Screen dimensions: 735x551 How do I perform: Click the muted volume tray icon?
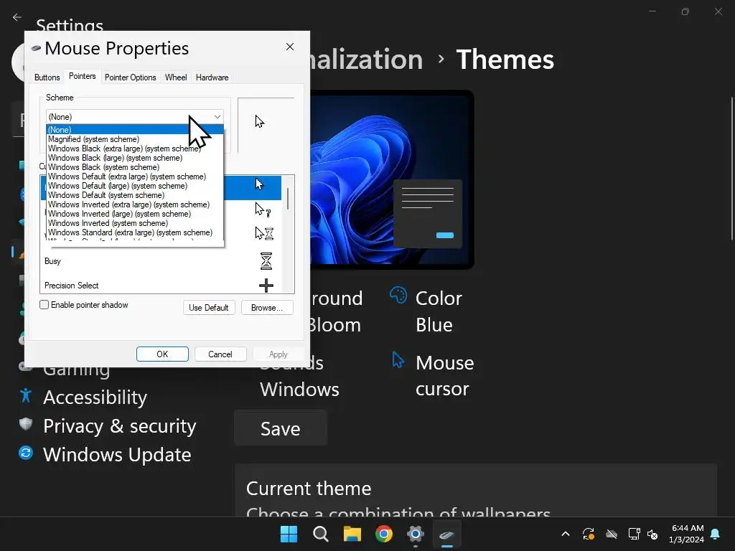[652, 534]
